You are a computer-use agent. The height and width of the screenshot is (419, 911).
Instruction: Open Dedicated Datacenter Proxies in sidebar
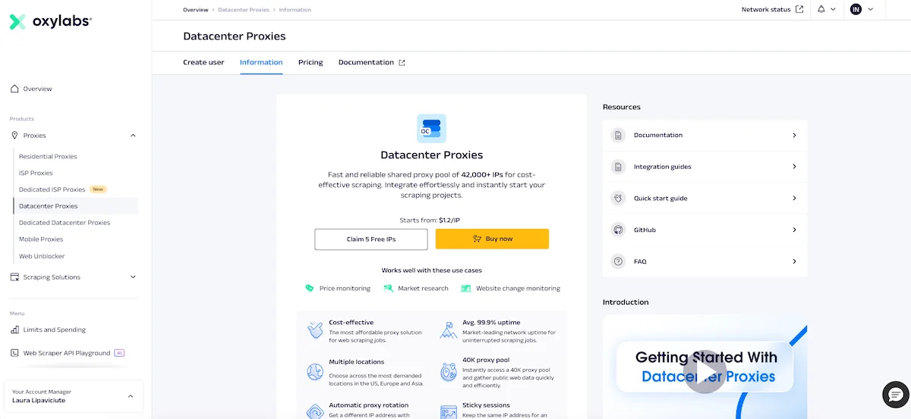coord(65,223)
